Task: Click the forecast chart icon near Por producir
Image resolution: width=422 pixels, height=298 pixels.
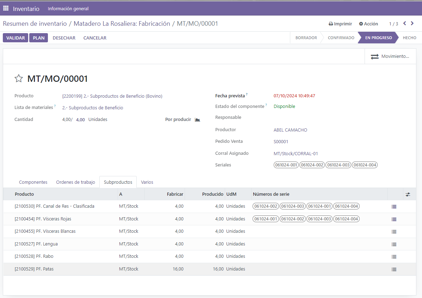Action: (197, 120)
